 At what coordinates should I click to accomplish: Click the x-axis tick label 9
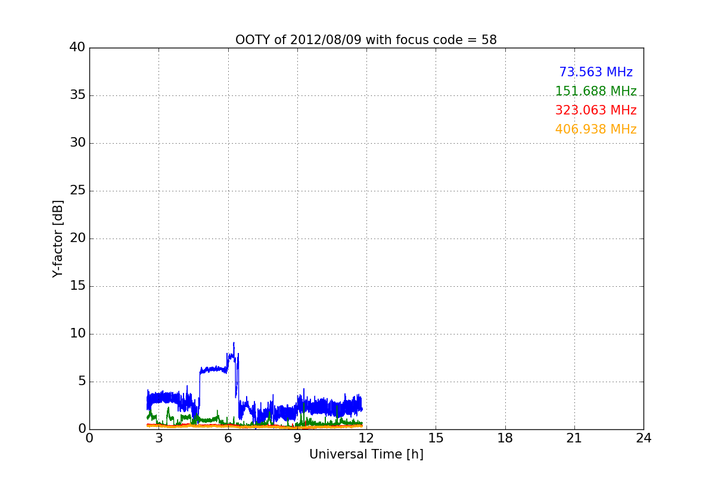click(297, 438)
